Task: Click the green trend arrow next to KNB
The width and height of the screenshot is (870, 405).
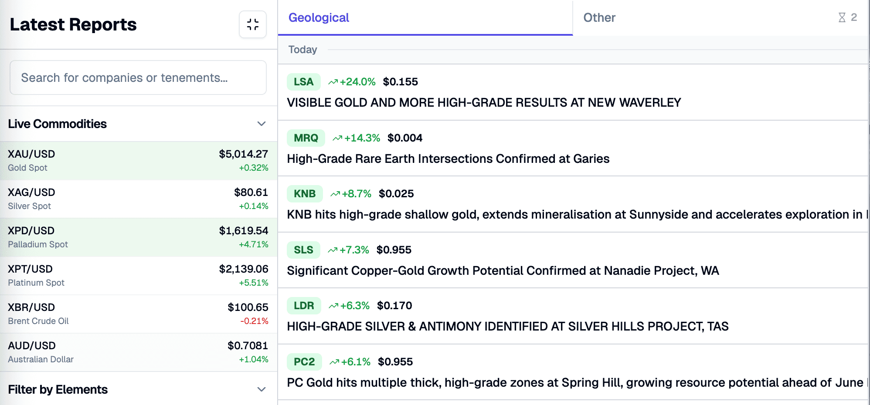Action: (335, 193)
